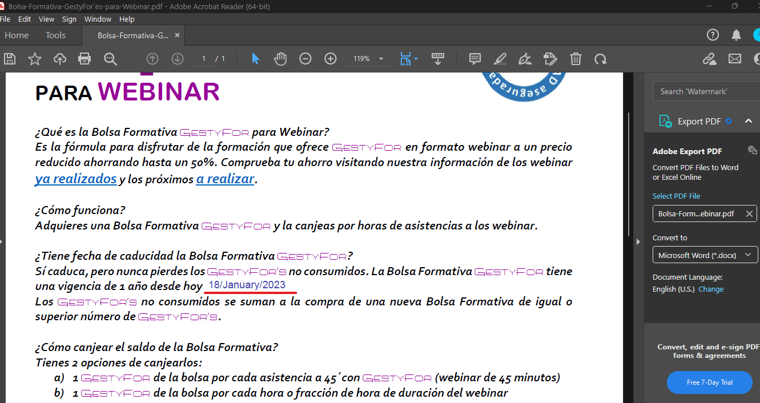Open the 'ya realizados' hyperlink
The height and width of the screenshot is (403, 760).
click(x=76, y=179)
